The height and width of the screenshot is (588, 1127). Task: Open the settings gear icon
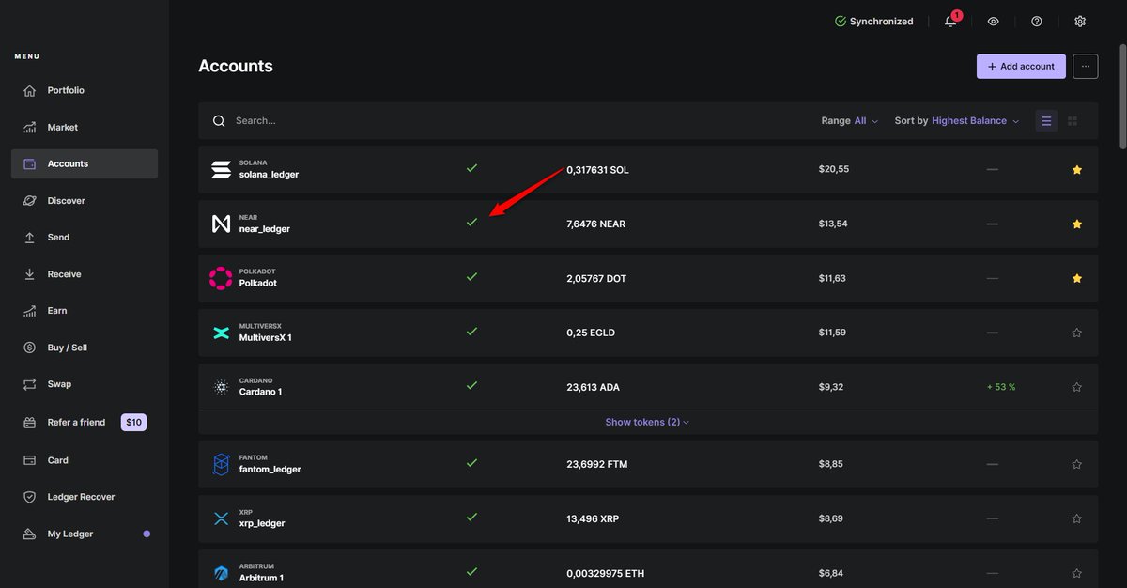1080,22
